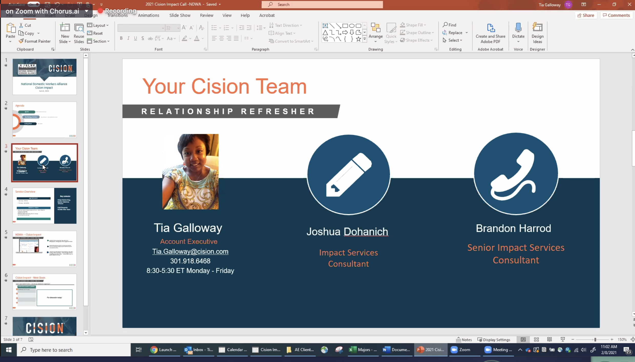The height and width of the screenshot is (362, 635).
Task: Toggle the AutoSave switch
Action: point(34,4)
